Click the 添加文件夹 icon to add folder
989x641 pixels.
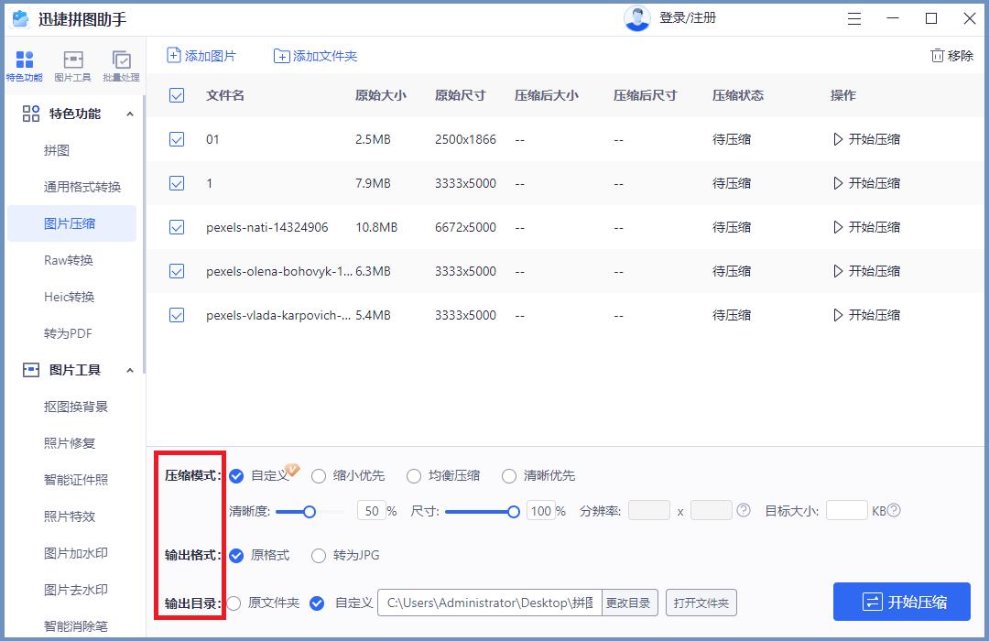click(282, 56)
